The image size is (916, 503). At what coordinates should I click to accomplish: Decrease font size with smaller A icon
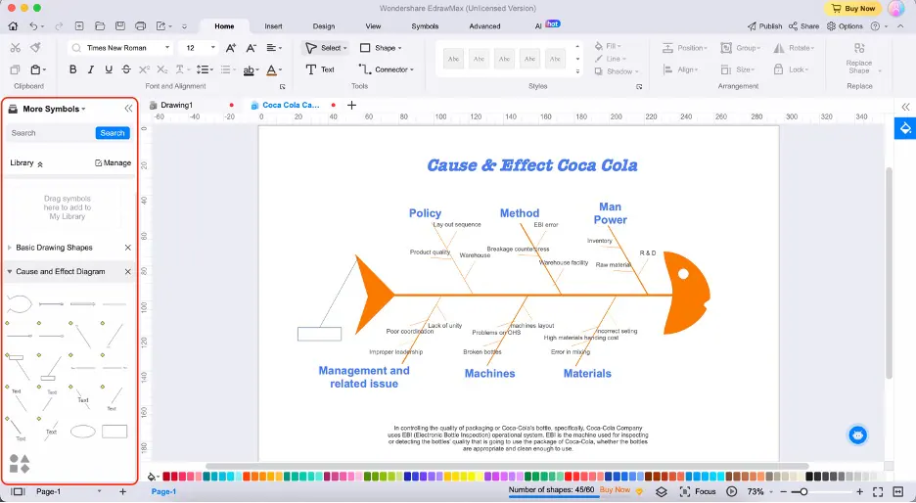252,48
